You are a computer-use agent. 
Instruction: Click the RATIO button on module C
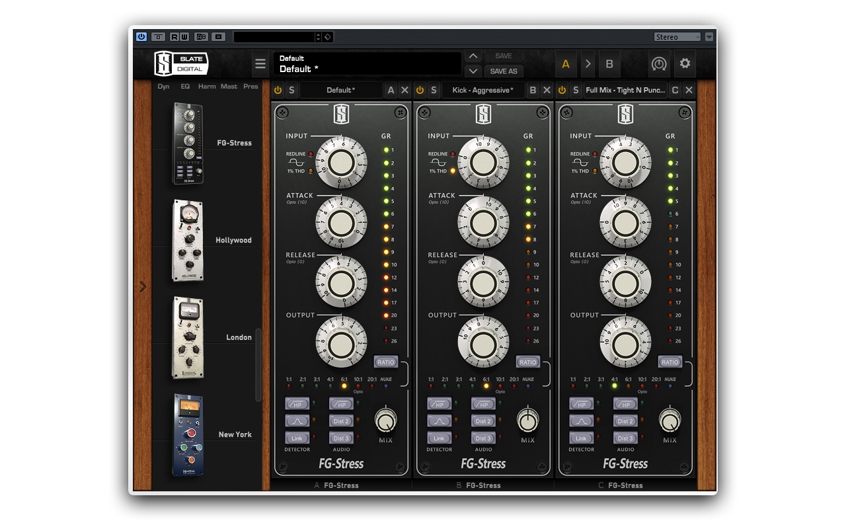[x=670, y=362]
